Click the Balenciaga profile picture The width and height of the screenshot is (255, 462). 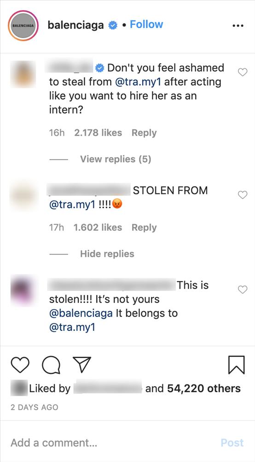click(x=23, y=25)
